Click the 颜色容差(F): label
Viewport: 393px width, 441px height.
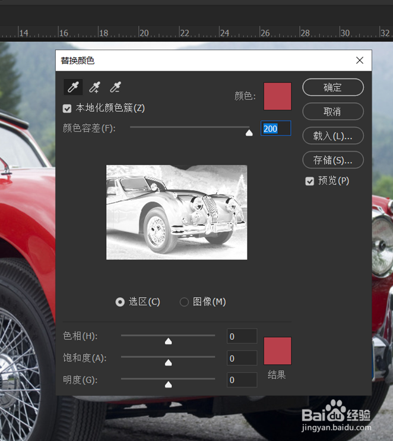coord(89,128)
